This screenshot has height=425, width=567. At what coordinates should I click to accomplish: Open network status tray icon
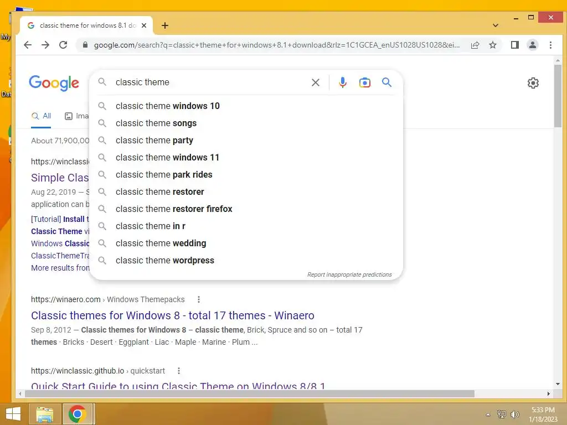(502, 414)
